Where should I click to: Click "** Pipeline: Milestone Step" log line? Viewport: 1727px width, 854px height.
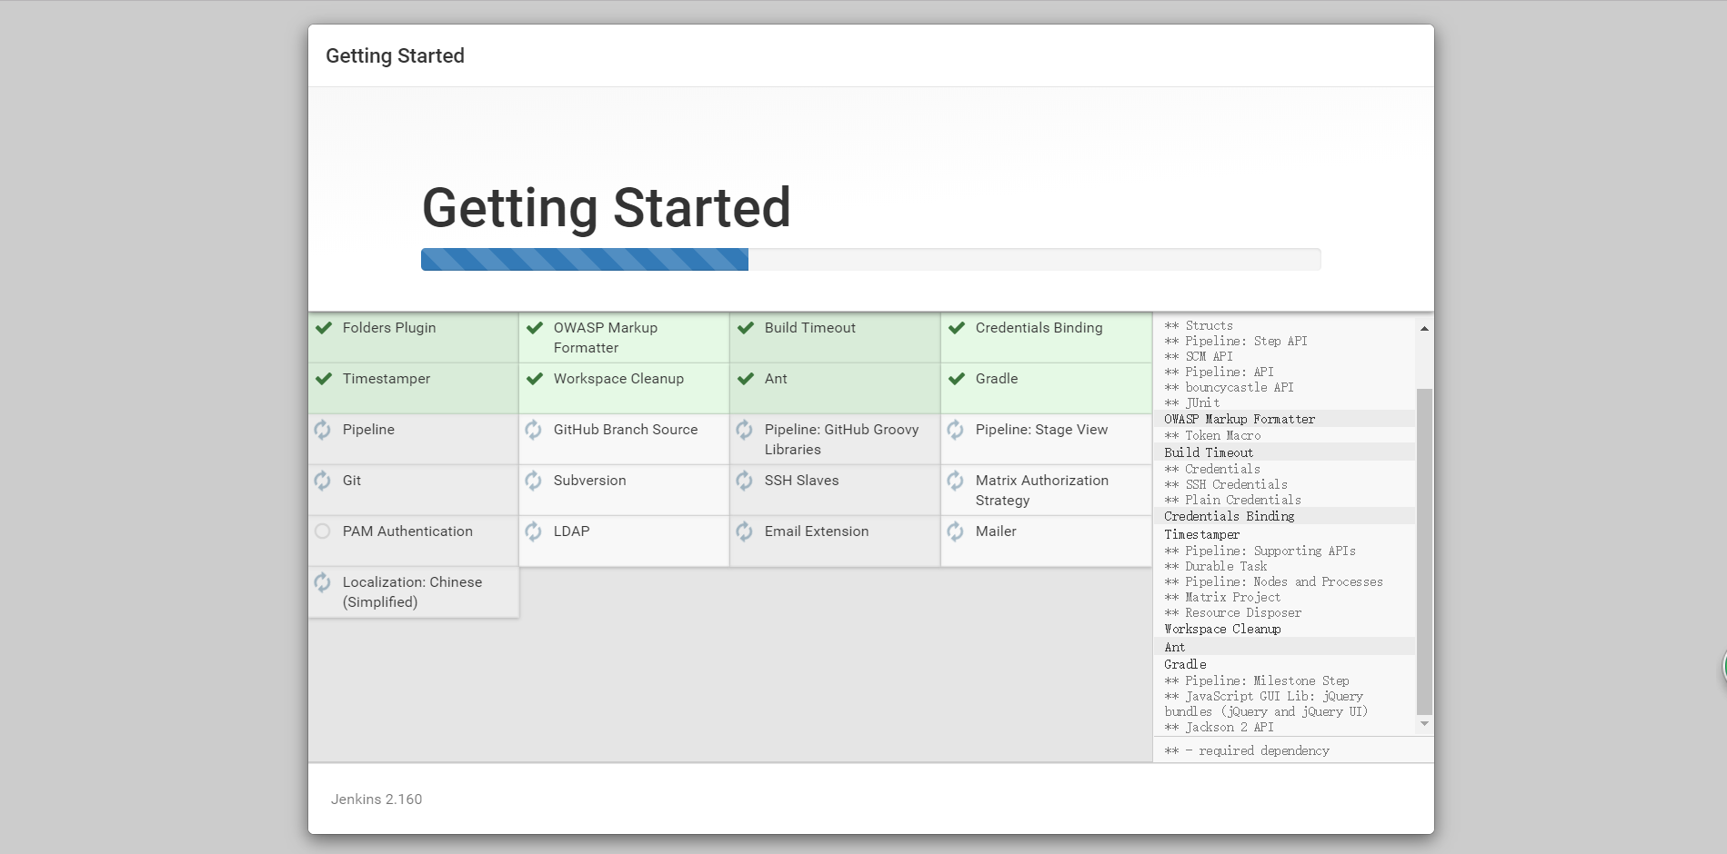click(x=1257, y=680)
